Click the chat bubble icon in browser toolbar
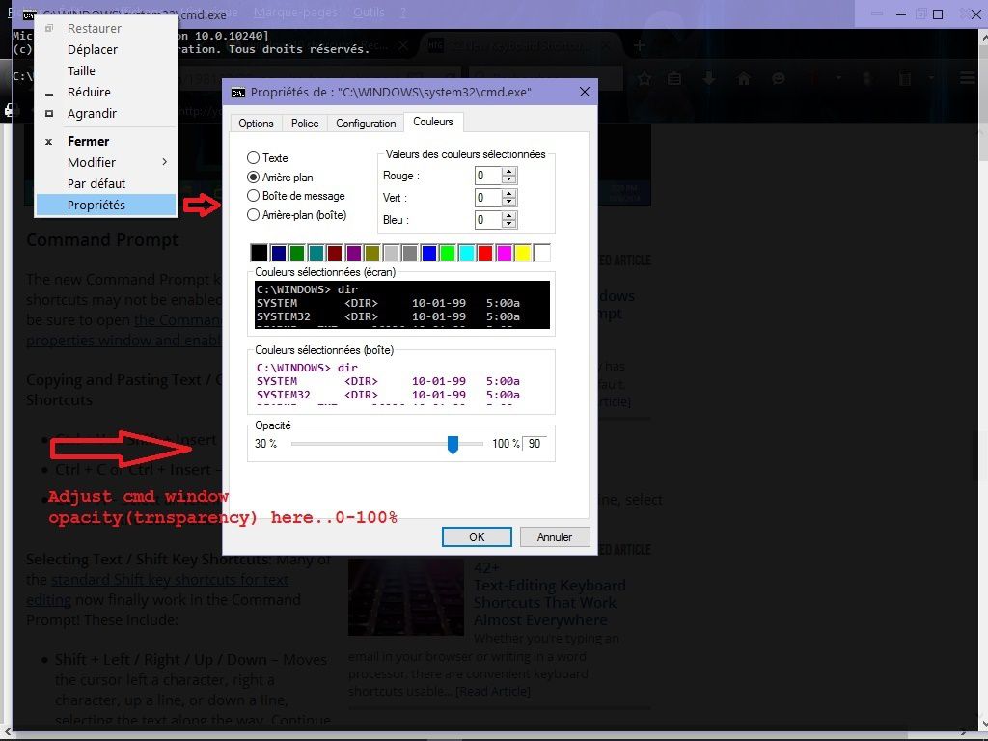Screen dimensions: 988x741 [x=779, y=79]
